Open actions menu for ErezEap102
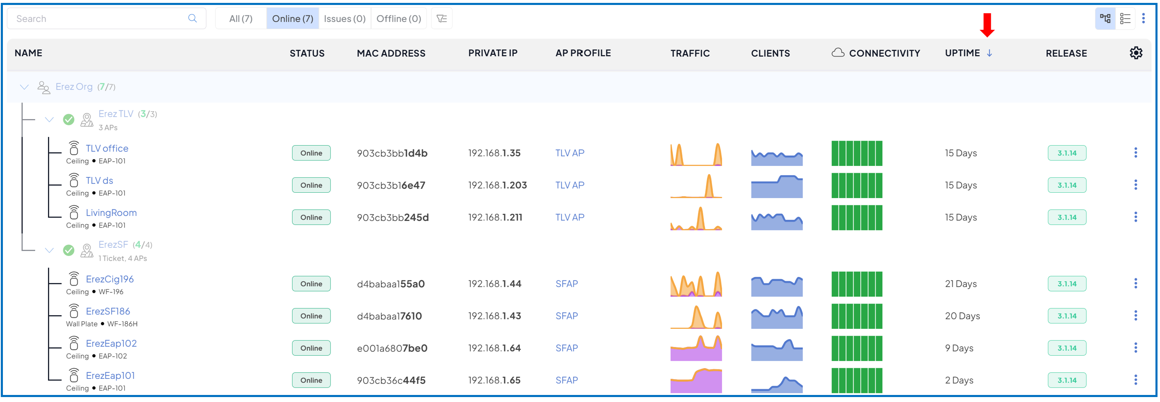This screenshot has height=402, width=1160. point(1135,348)
